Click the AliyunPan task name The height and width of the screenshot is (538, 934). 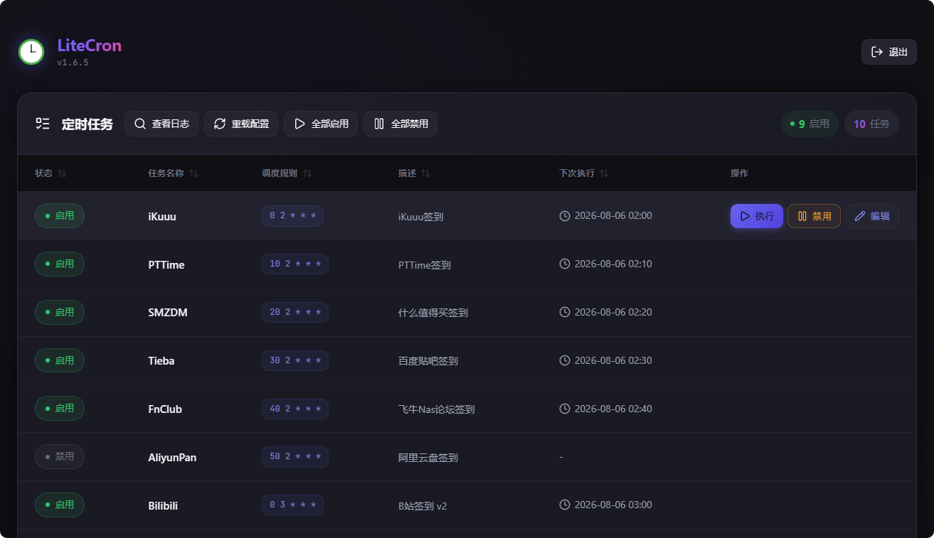(x=172, y=458)
